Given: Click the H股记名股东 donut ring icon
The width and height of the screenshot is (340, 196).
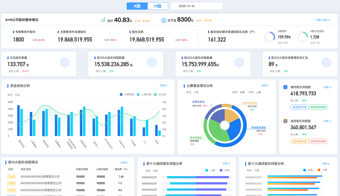Looking at the screenshot, I should pyautogui.click(x=303, y=37).
